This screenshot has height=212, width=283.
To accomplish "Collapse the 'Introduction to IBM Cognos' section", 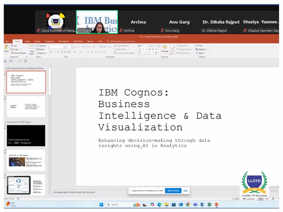I will coord(5,122).
